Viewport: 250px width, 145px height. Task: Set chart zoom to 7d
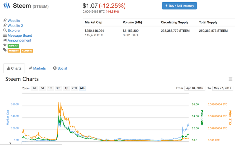[x=42, y=88]
